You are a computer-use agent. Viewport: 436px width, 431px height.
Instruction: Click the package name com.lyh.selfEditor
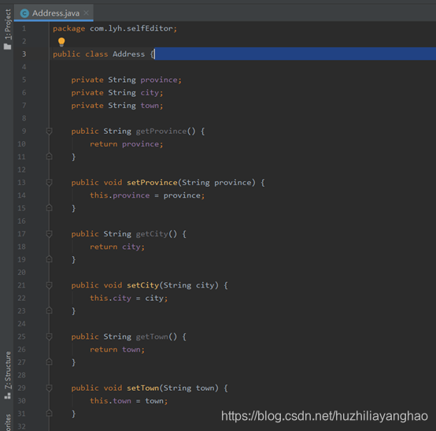131,28
